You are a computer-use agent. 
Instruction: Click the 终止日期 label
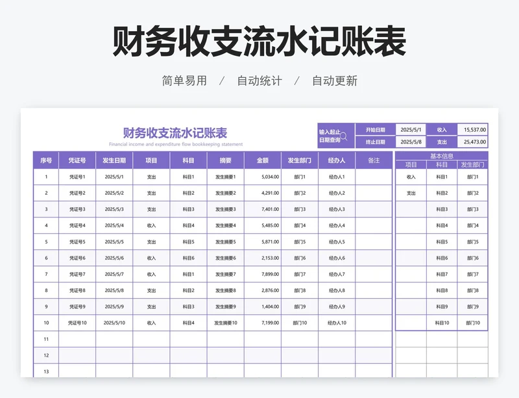[x=376, y=142]
